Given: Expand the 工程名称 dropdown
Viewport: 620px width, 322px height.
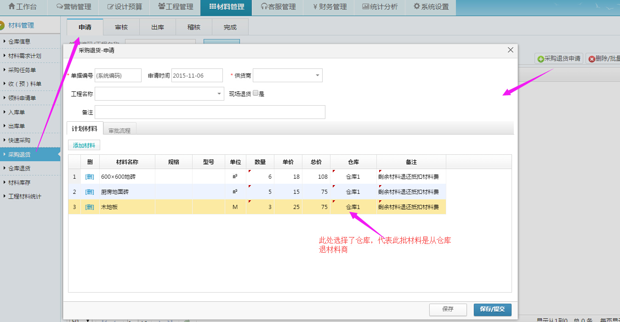Looking at the screenshot, I should pos(219,94).
